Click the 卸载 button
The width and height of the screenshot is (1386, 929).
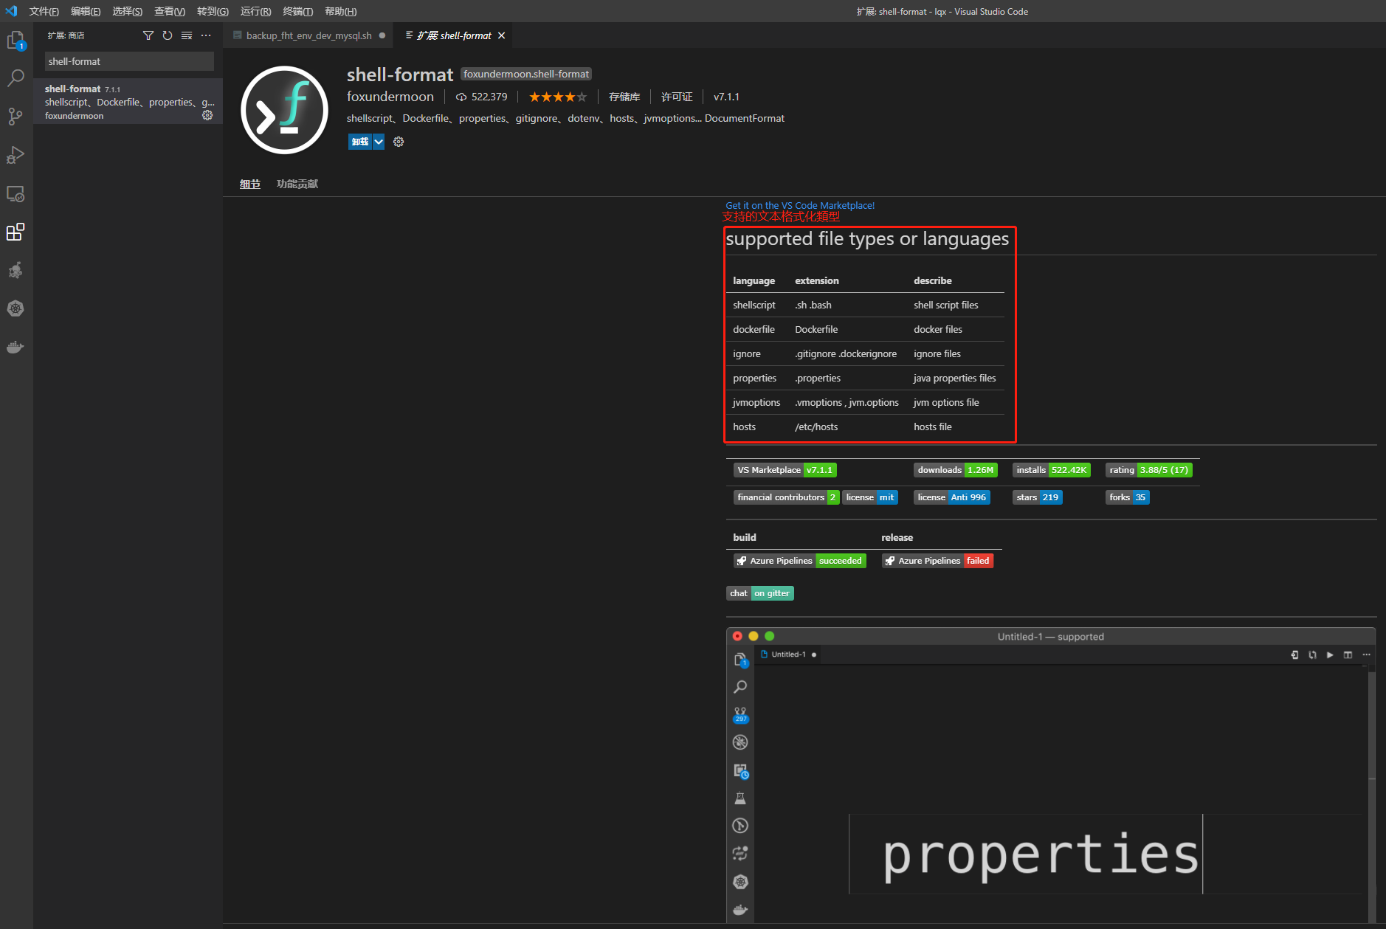click(x=359, y=141)
